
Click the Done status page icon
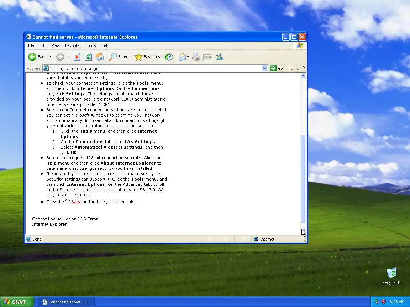tap(28, 239)
